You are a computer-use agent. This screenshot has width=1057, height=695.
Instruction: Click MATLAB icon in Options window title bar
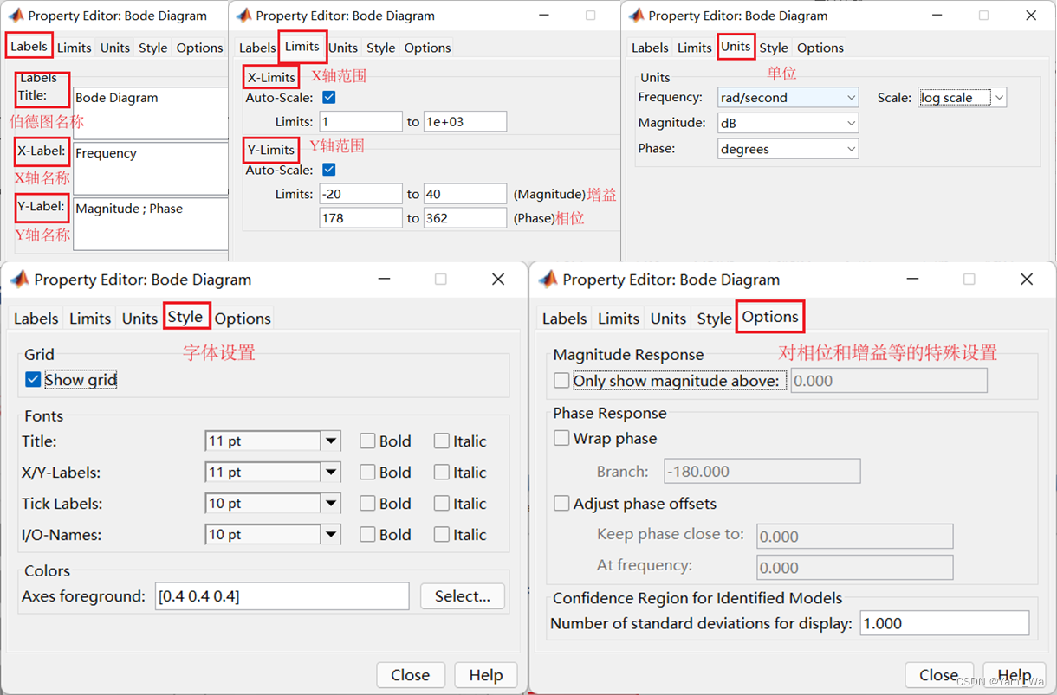[547, 280]
